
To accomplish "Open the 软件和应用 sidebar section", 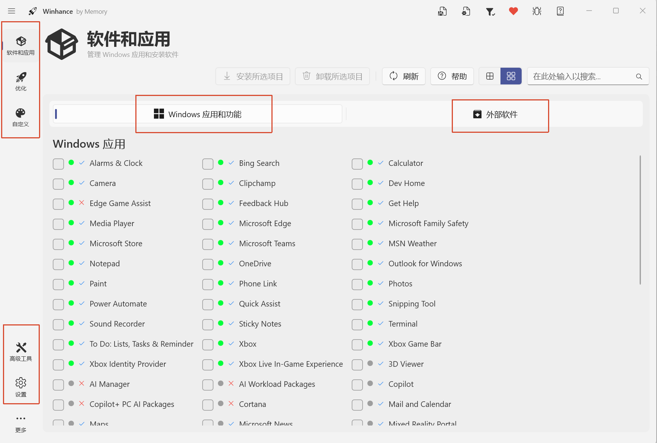I will click(x=21, y=46).
